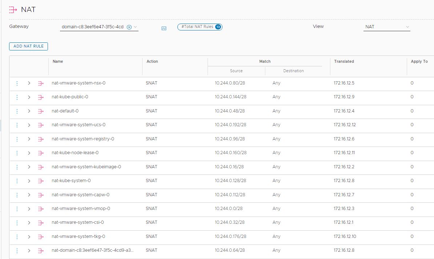Open three-dot menu for nat-kube-system-0
This screenshot has width=434, height=259.
click(x=17, y=181)
